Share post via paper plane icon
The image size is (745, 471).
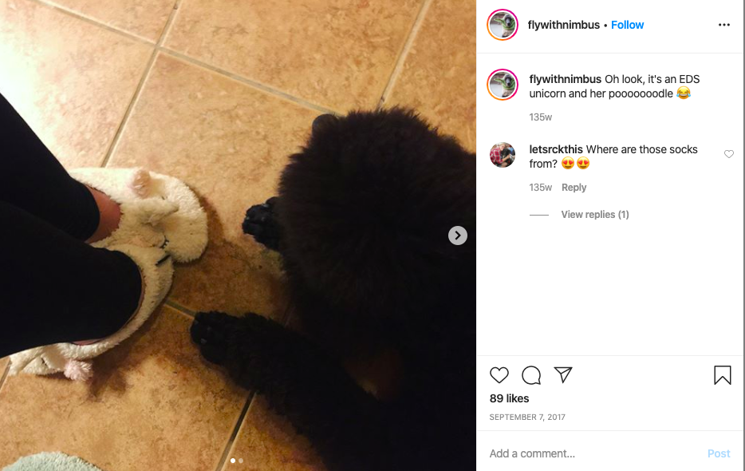tap(563, 375)
